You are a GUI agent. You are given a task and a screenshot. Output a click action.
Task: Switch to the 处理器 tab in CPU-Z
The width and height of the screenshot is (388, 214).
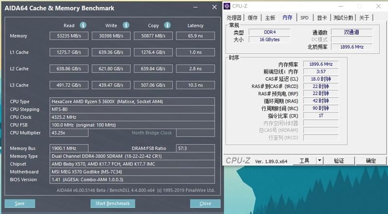click(x=234, y=18)
